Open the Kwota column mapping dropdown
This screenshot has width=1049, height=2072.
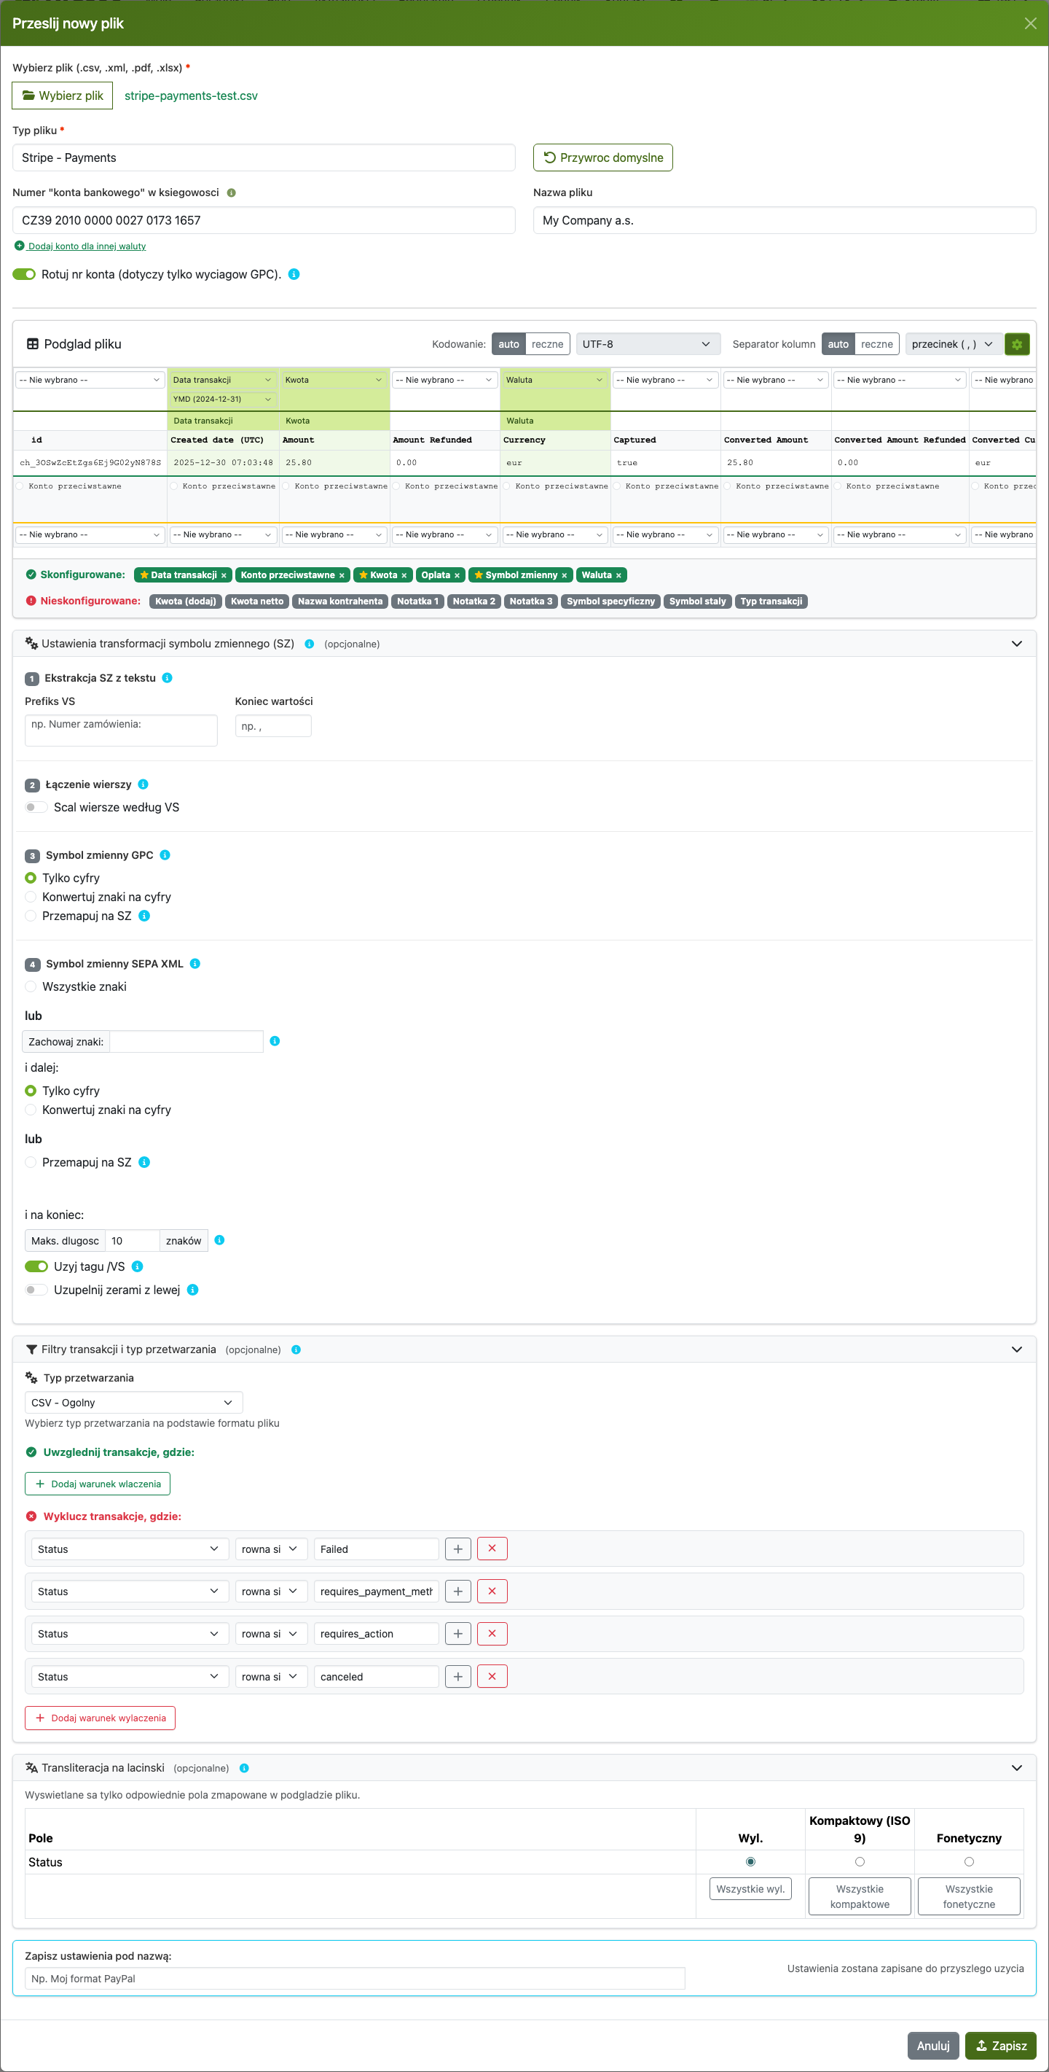coord(334,380)
